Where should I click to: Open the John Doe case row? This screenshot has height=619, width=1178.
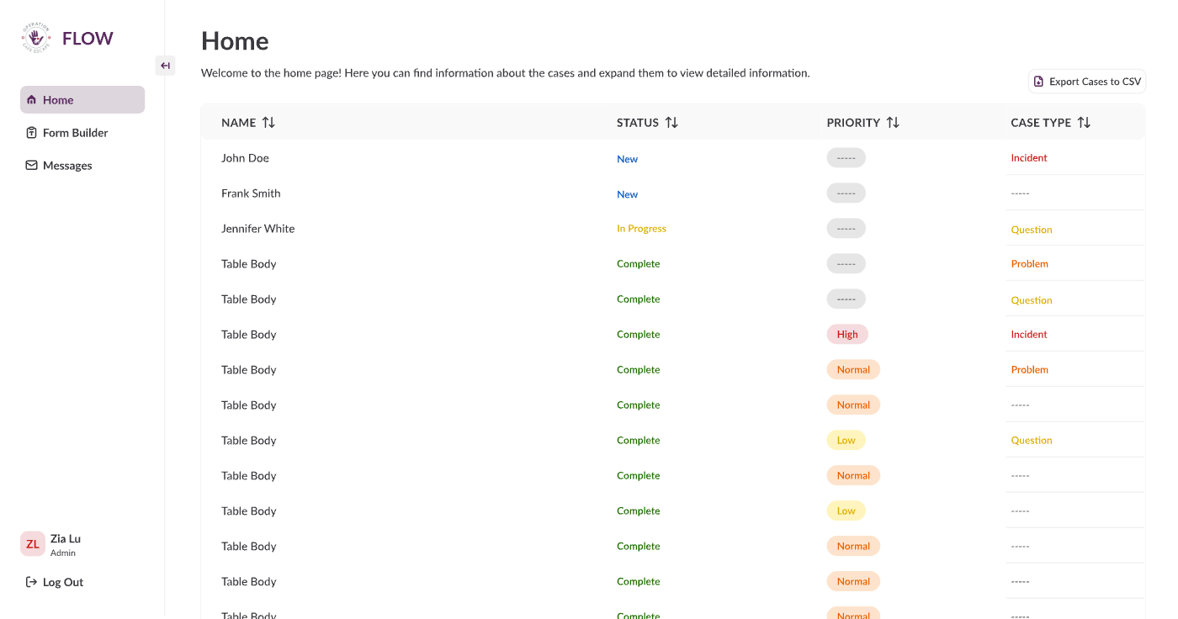672,158
